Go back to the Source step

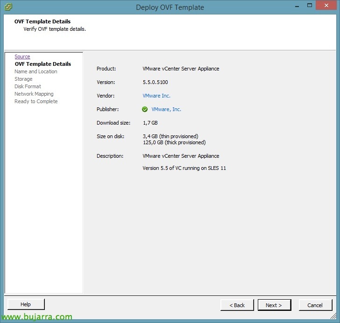(x=22, y=56)
